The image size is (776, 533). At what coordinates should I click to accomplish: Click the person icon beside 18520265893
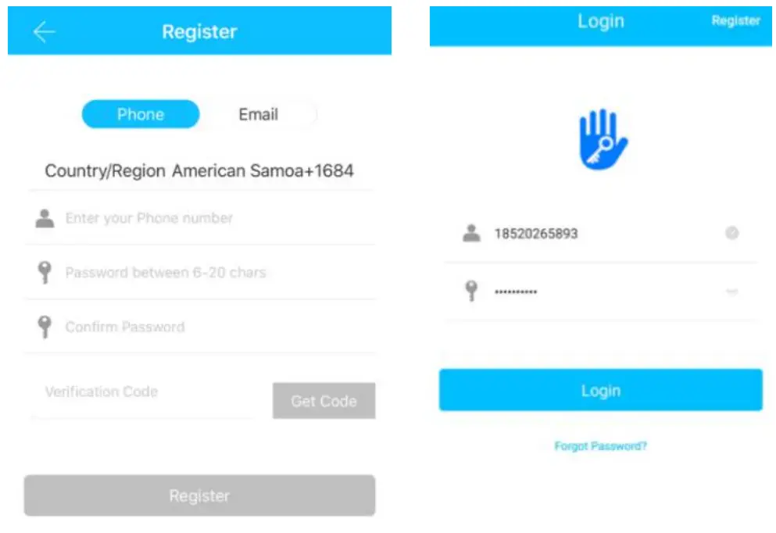point(471,233)
